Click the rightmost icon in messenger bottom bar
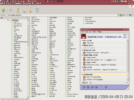134x100 pixels. pos(106,87)
